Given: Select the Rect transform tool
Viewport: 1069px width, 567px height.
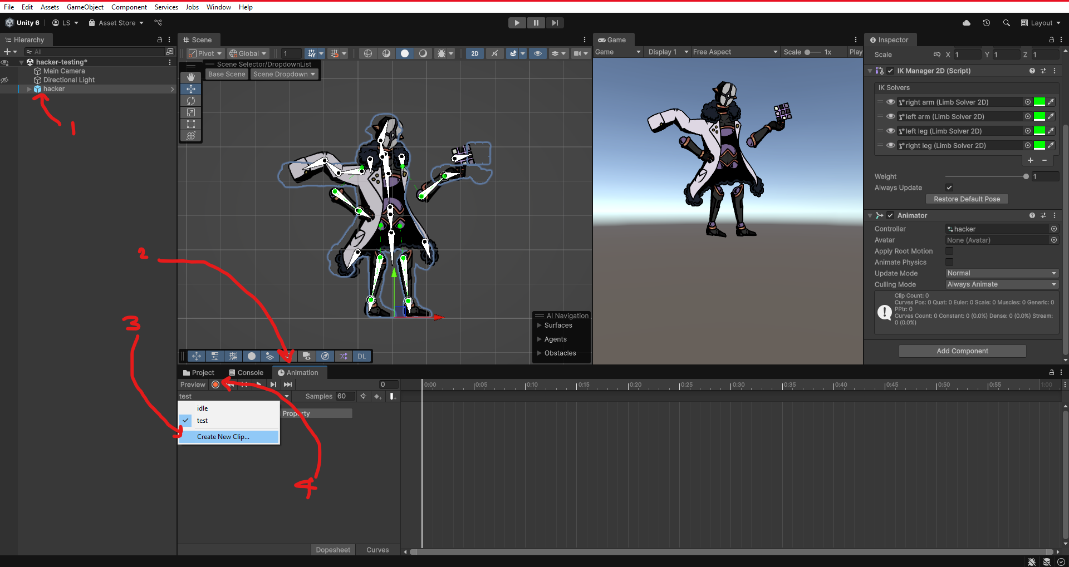Looking at the screenshot, I should click(191, 124).
